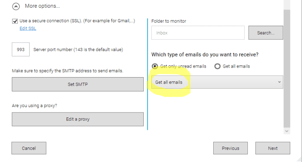Open the Get all emails combo box
Screen dimensions: 302x162
217,82
